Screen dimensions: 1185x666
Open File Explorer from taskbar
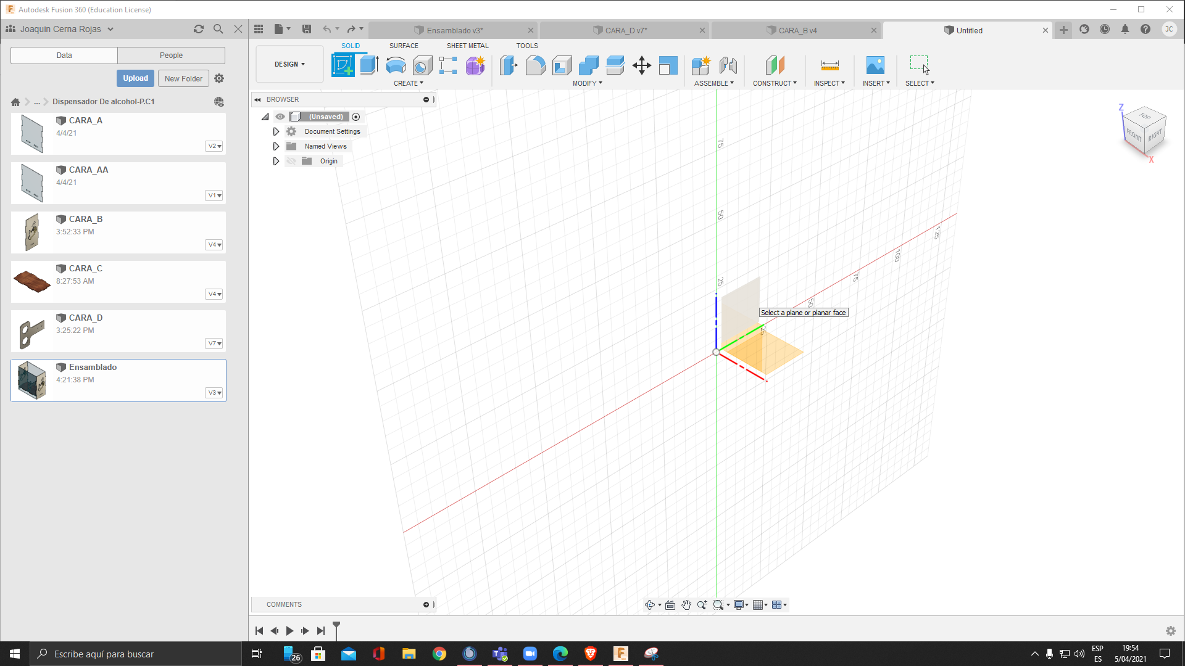pyautogui.click(x=409, y=654)
